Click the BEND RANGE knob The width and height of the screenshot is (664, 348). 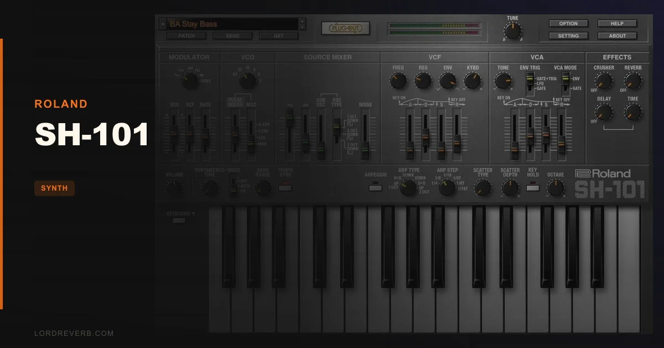(x=263, y=188)
